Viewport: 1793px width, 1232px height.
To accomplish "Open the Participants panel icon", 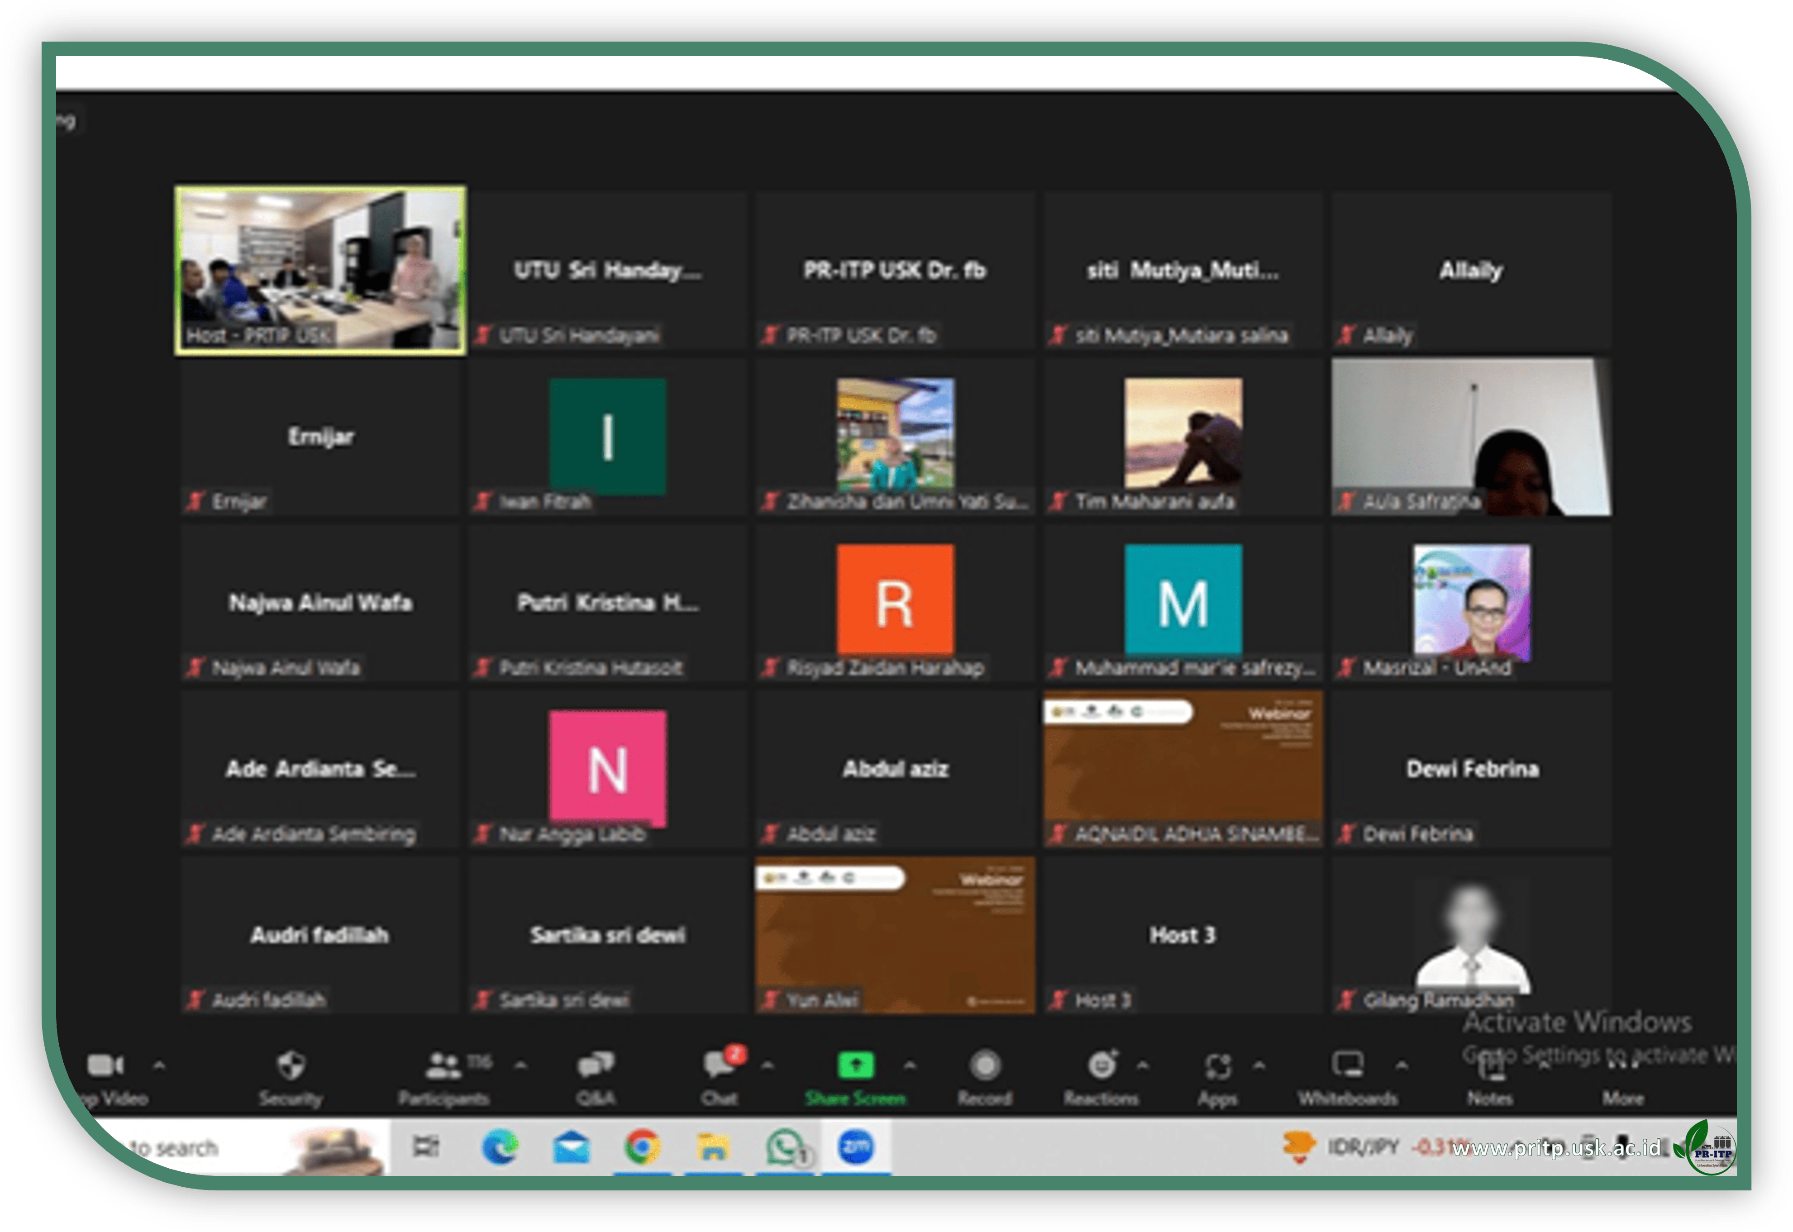I will pos(443,1066).
